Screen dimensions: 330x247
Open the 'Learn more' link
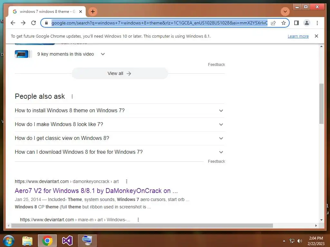coord(298,36)
